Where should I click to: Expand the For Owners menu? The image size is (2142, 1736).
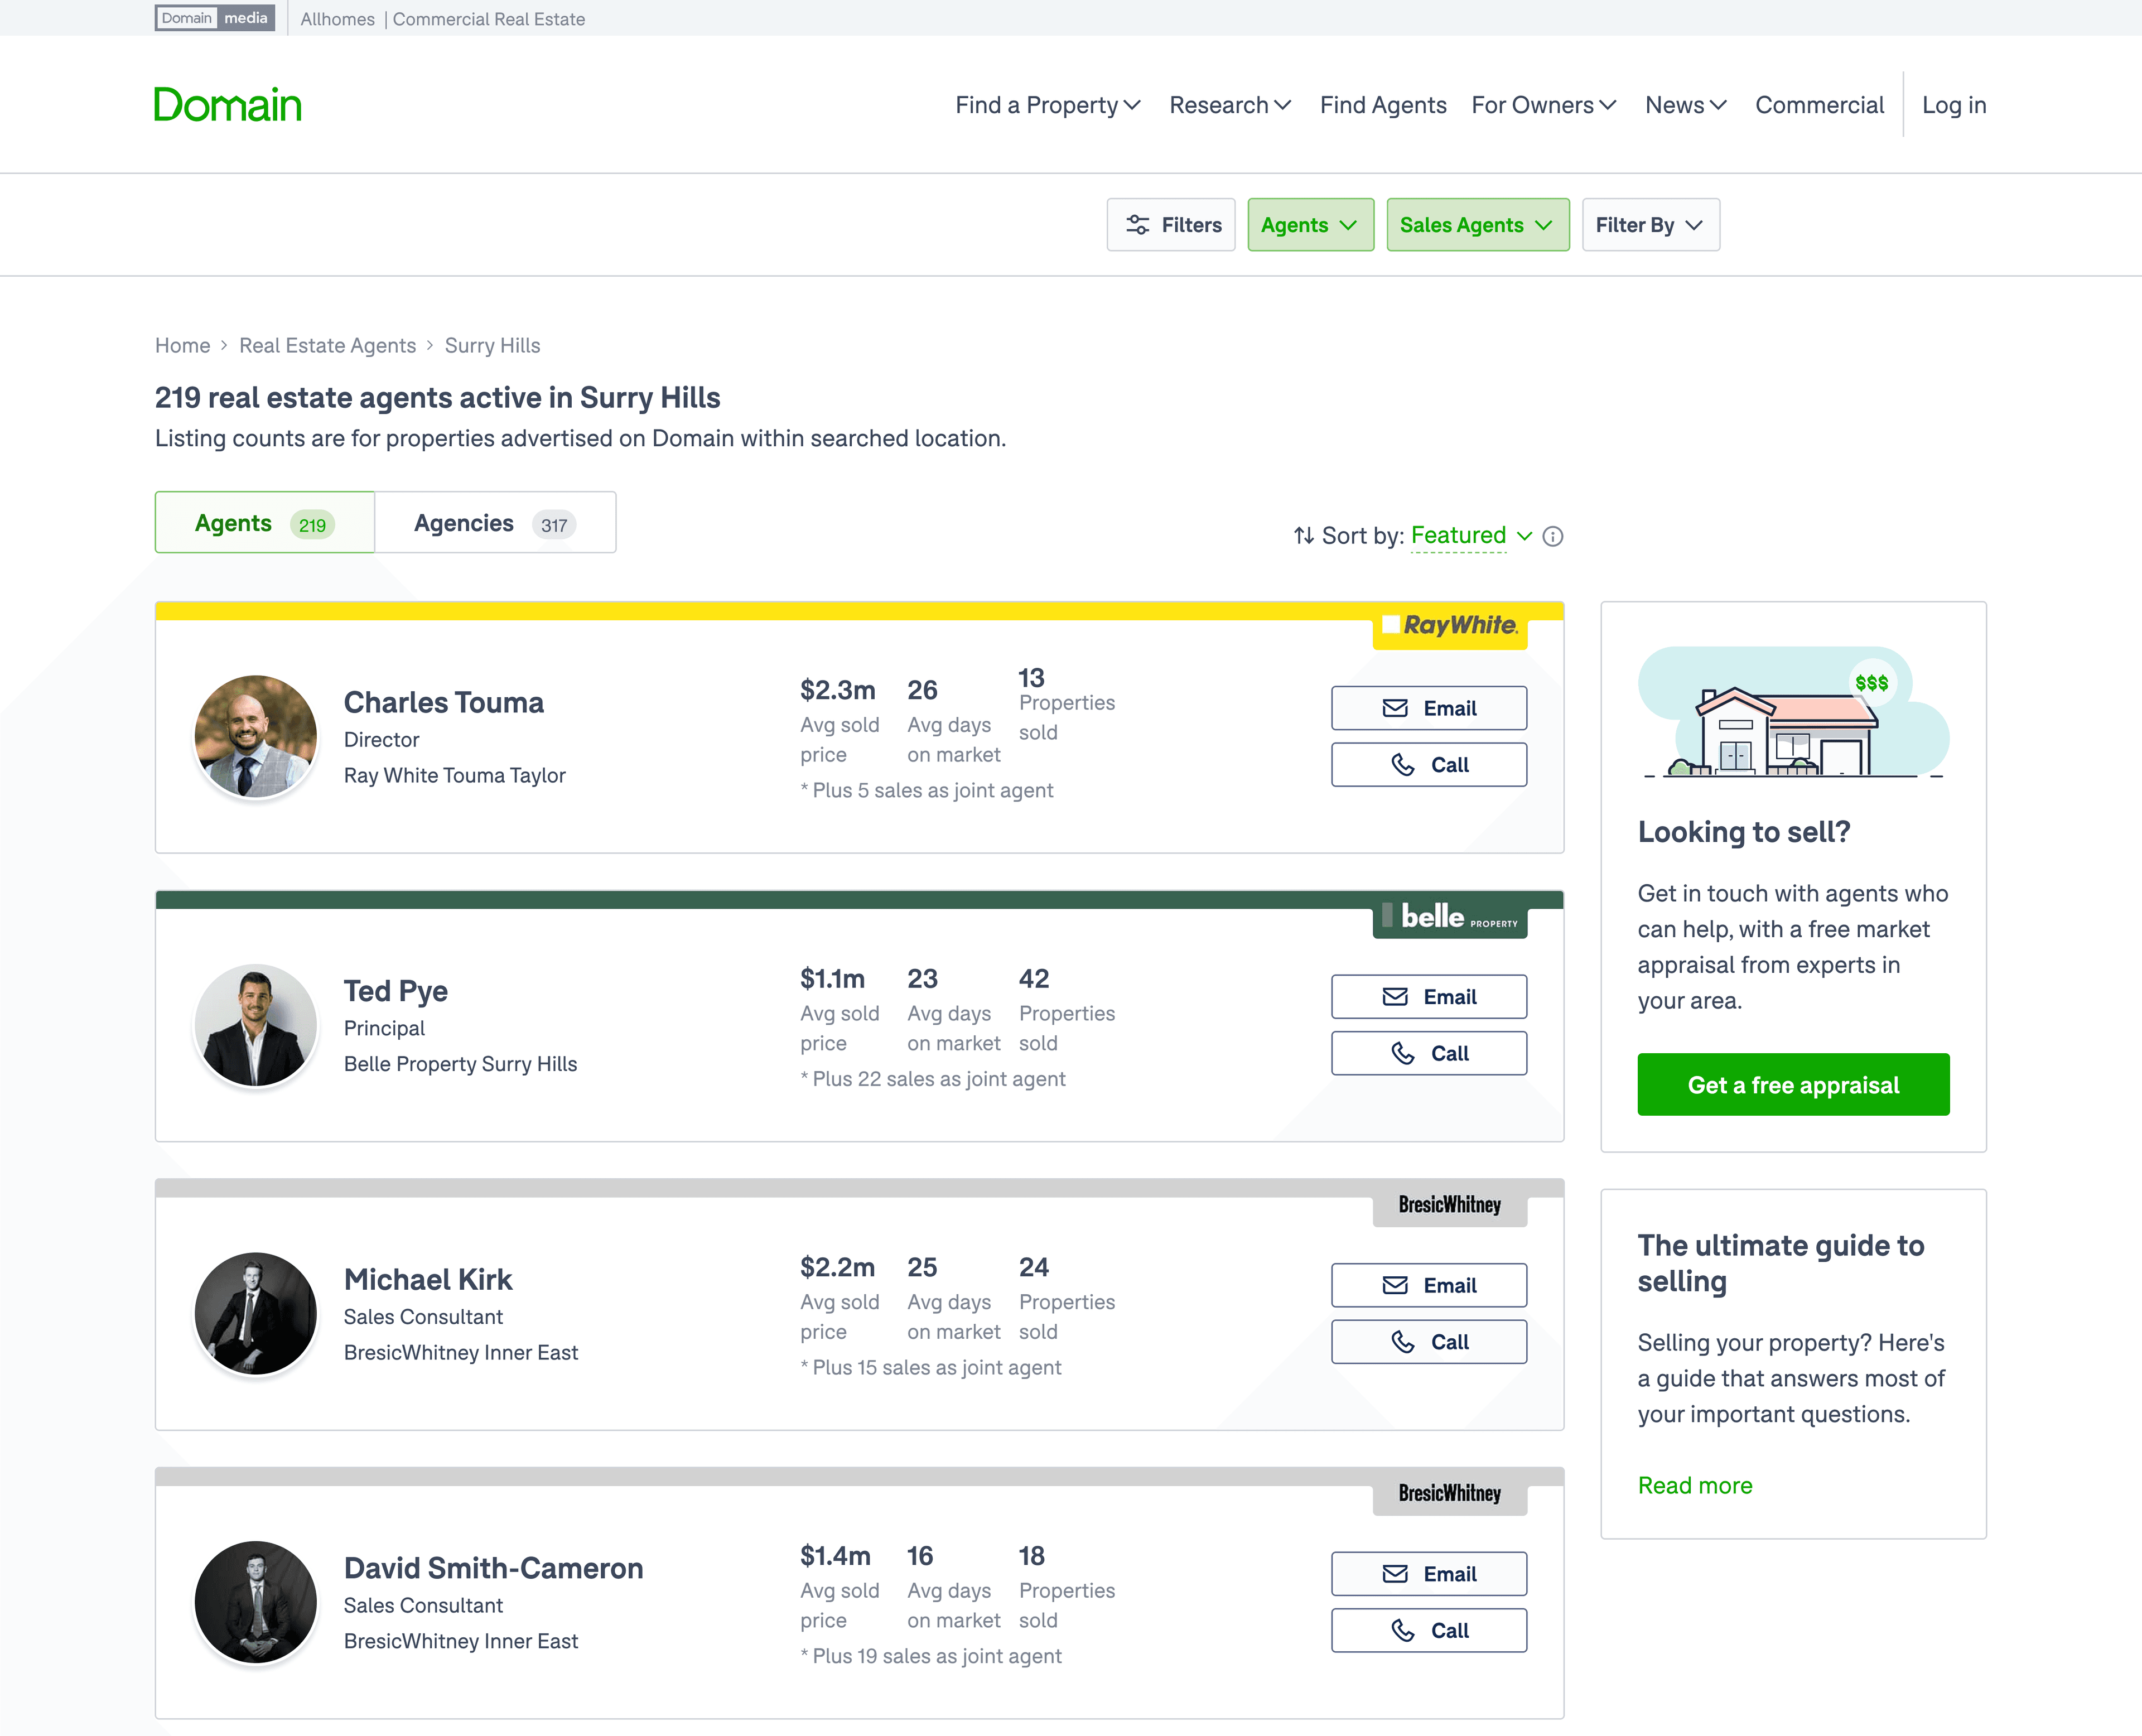click(x=1543, y=105)
